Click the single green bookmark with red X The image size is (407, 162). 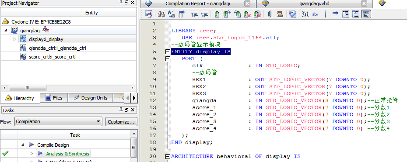coord(247,14)
